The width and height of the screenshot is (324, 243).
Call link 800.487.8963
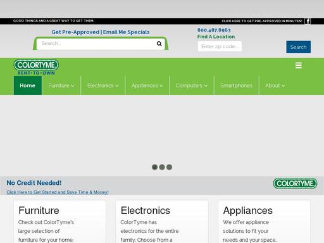(214, 30)
